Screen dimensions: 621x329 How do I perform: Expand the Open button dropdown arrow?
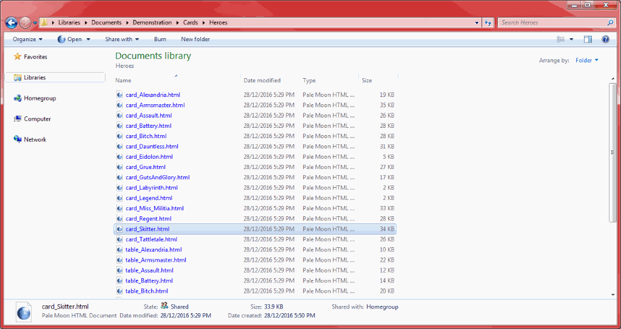pos(89,39)
